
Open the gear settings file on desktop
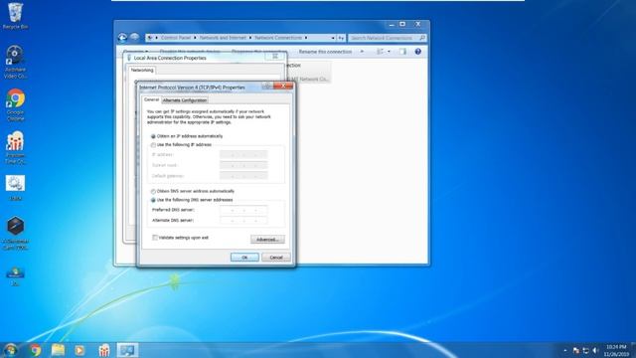[x=15, y=188]
